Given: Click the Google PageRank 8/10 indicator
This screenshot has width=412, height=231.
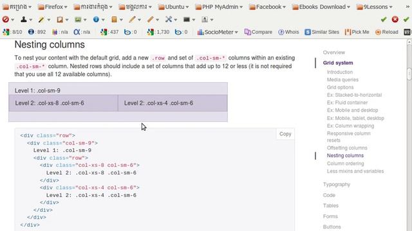Looking at the screenshot, I should coord(12,32).
